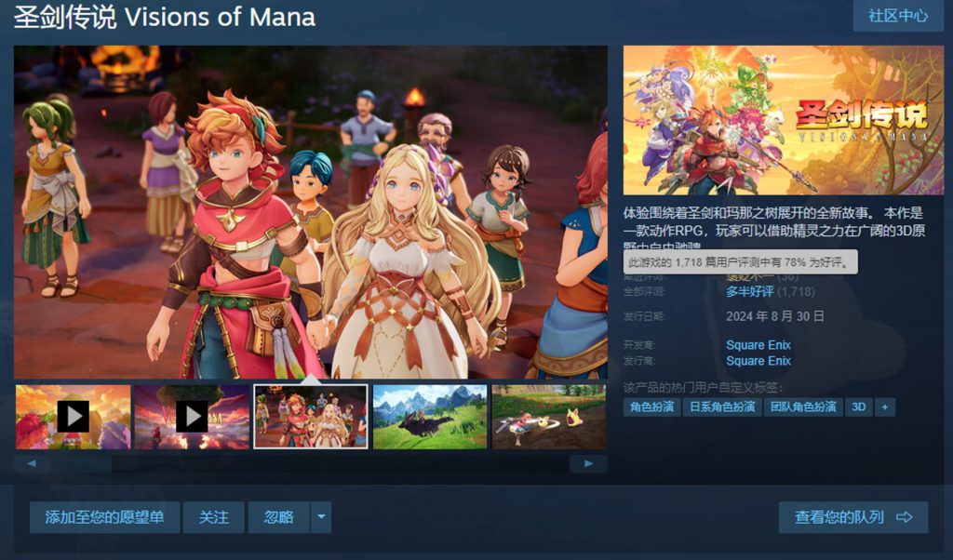
Task: Open 社区中心 community hub
Action: 898,16
